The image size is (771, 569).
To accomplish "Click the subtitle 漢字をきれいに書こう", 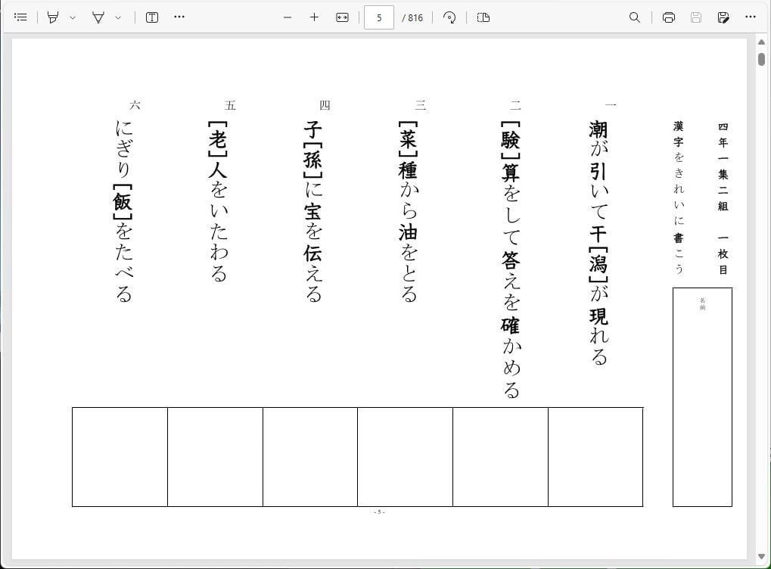I will [x=679, y=197].
